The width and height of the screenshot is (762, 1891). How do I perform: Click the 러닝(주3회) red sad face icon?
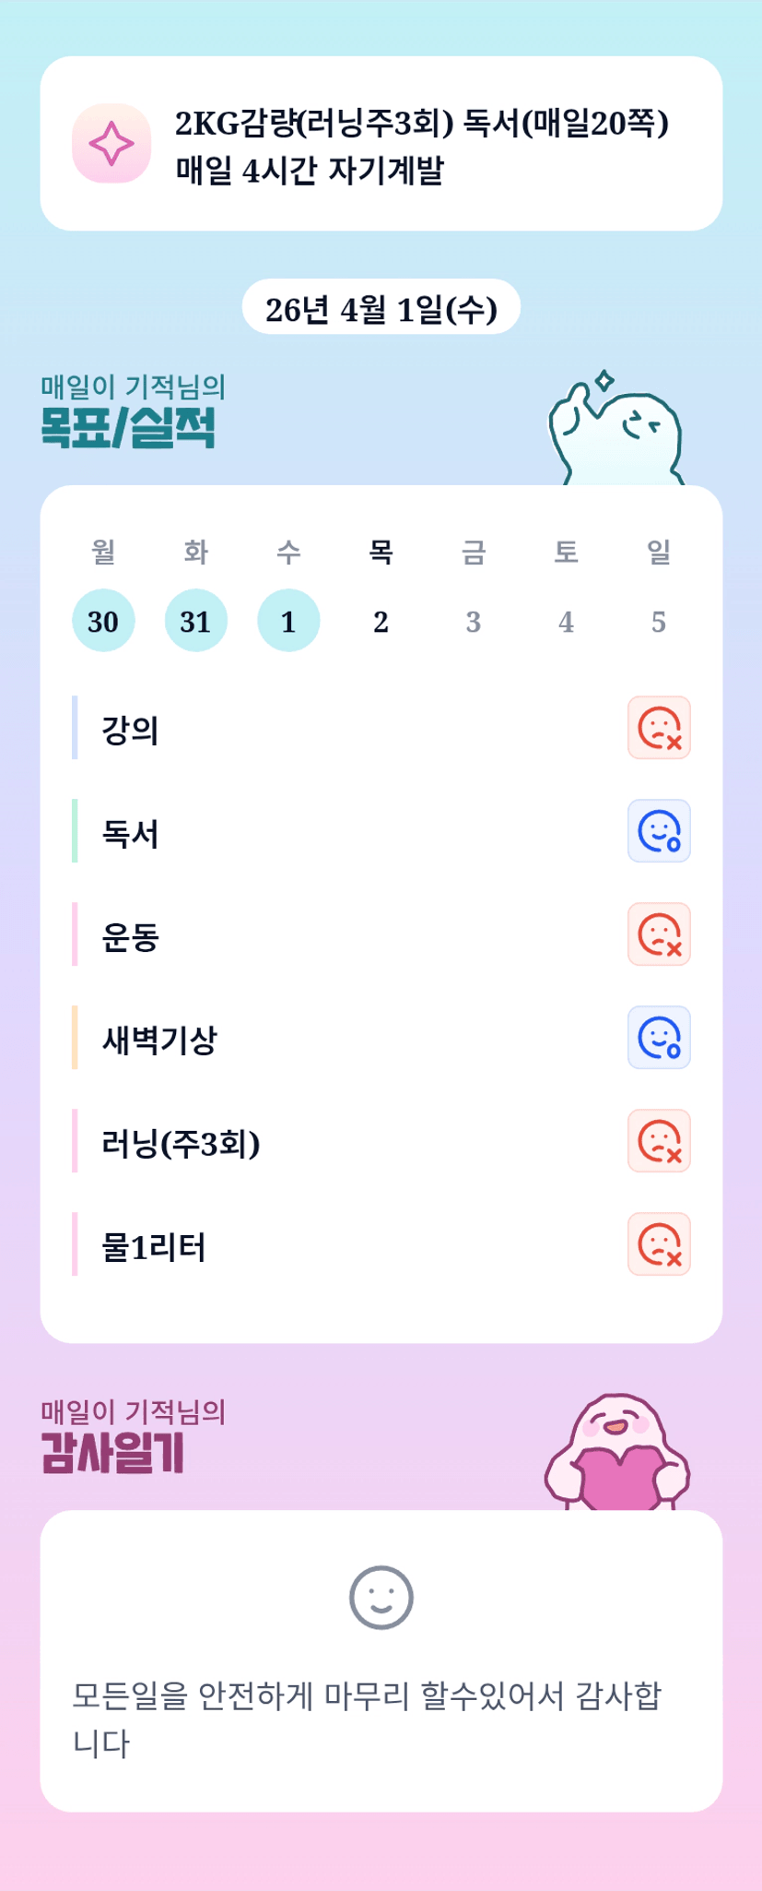659,1141
